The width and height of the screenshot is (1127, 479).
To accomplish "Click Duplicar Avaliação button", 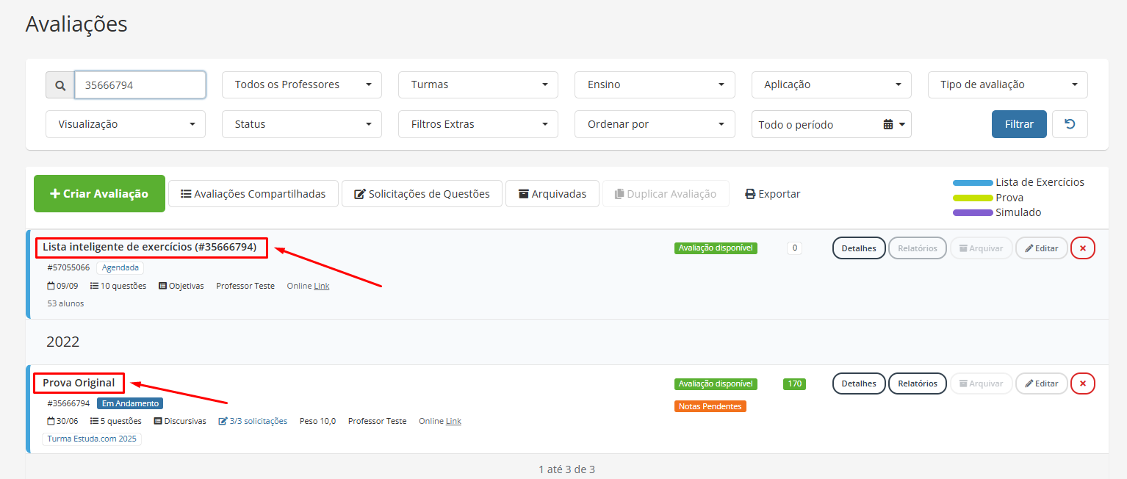I will tap(666, 194).
